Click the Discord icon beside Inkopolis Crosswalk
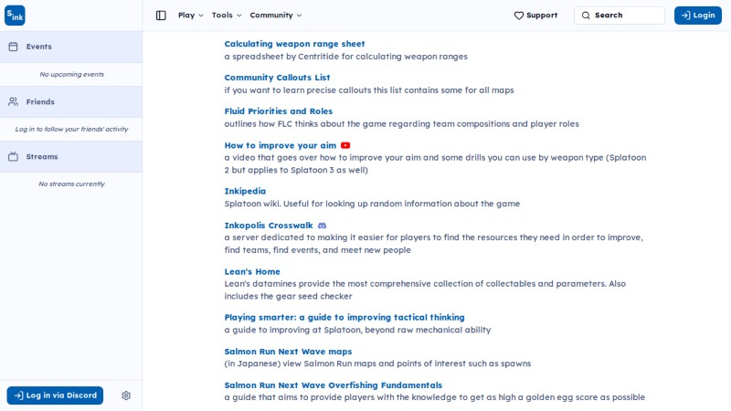 tap(323, 226)
